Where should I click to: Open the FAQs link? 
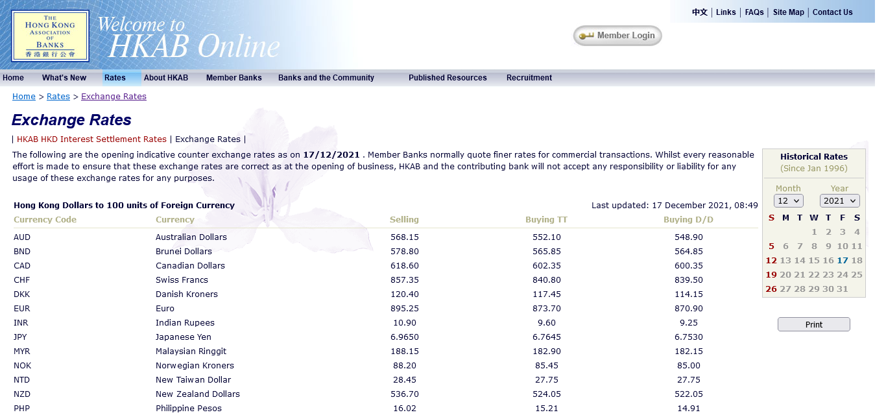[x=754, y=12]
